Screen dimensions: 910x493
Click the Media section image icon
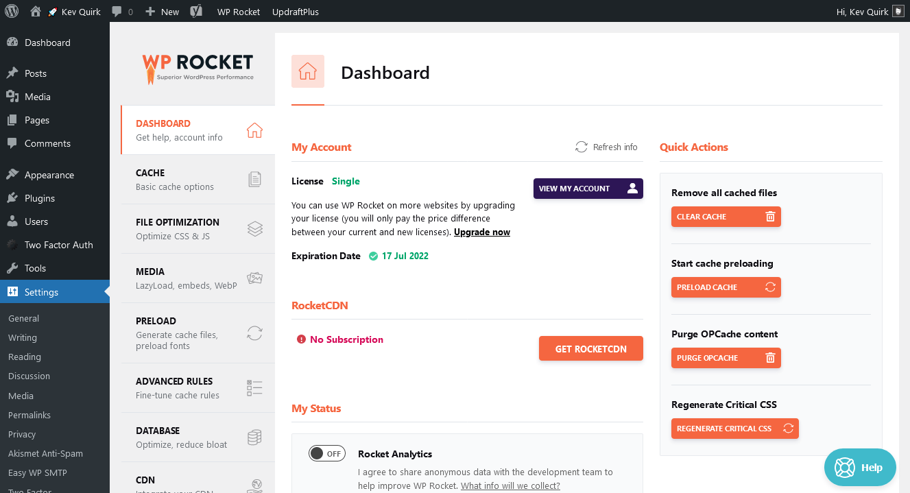(254, 277)
